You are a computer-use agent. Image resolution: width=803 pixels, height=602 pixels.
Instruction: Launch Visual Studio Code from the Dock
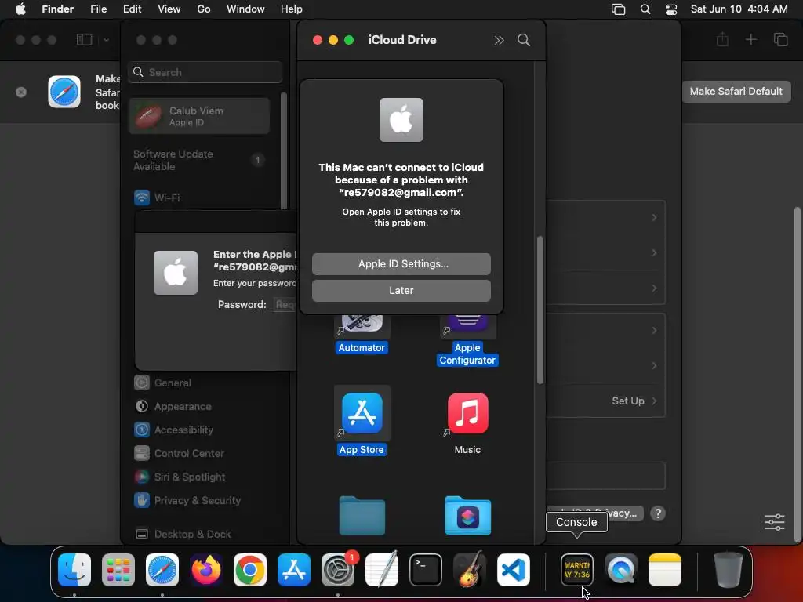(514, 570)
